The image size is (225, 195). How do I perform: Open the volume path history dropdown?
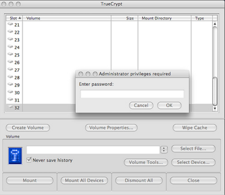click(x=164, y=149)
